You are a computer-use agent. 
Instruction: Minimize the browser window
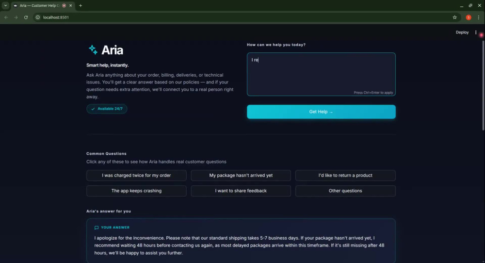coord(462,5)
